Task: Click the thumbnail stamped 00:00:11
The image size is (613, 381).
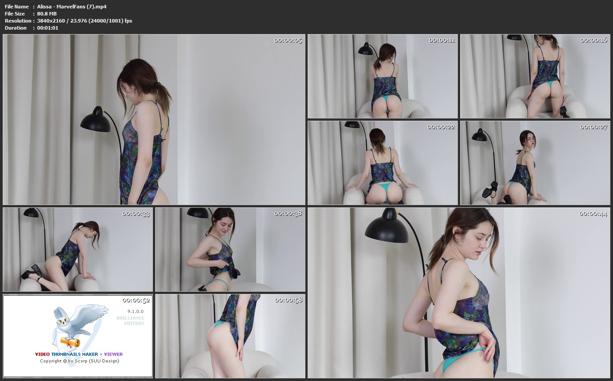Action: pyautogui.click(x=383, y=76)
